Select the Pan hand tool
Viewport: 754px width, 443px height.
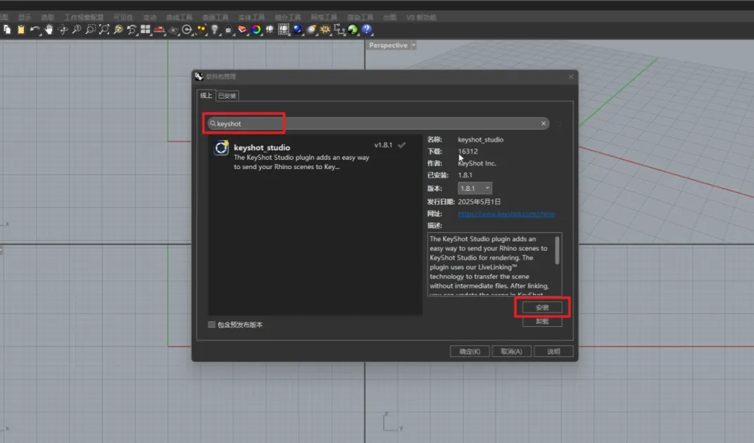[49, 30]
